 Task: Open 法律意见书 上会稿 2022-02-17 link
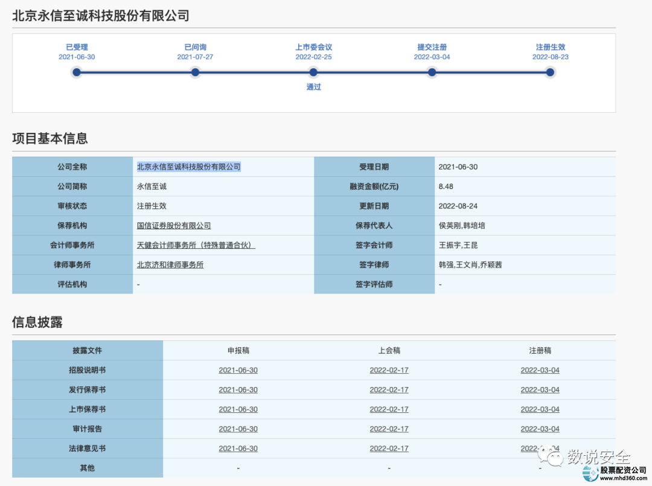389,448
